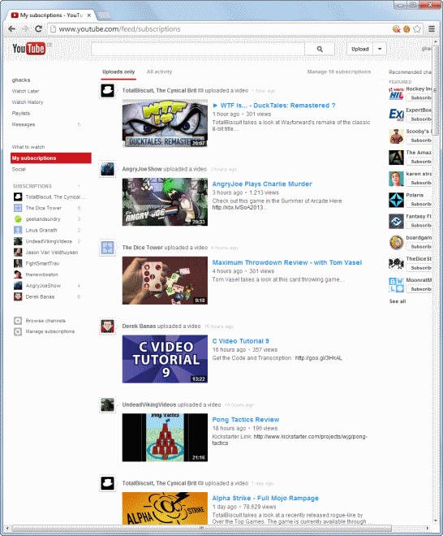Open Messages in sidebar
443x536 pixels.
[24, 124]
